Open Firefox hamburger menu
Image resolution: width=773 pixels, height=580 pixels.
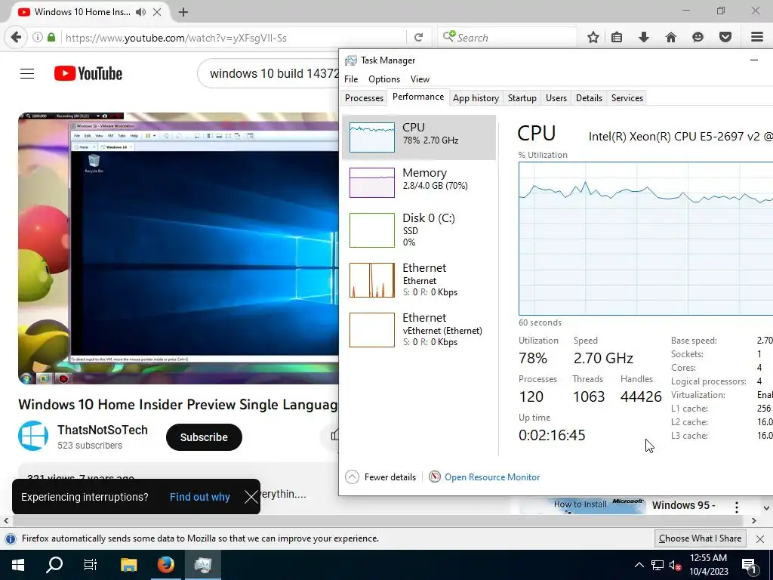pos(757,38)
